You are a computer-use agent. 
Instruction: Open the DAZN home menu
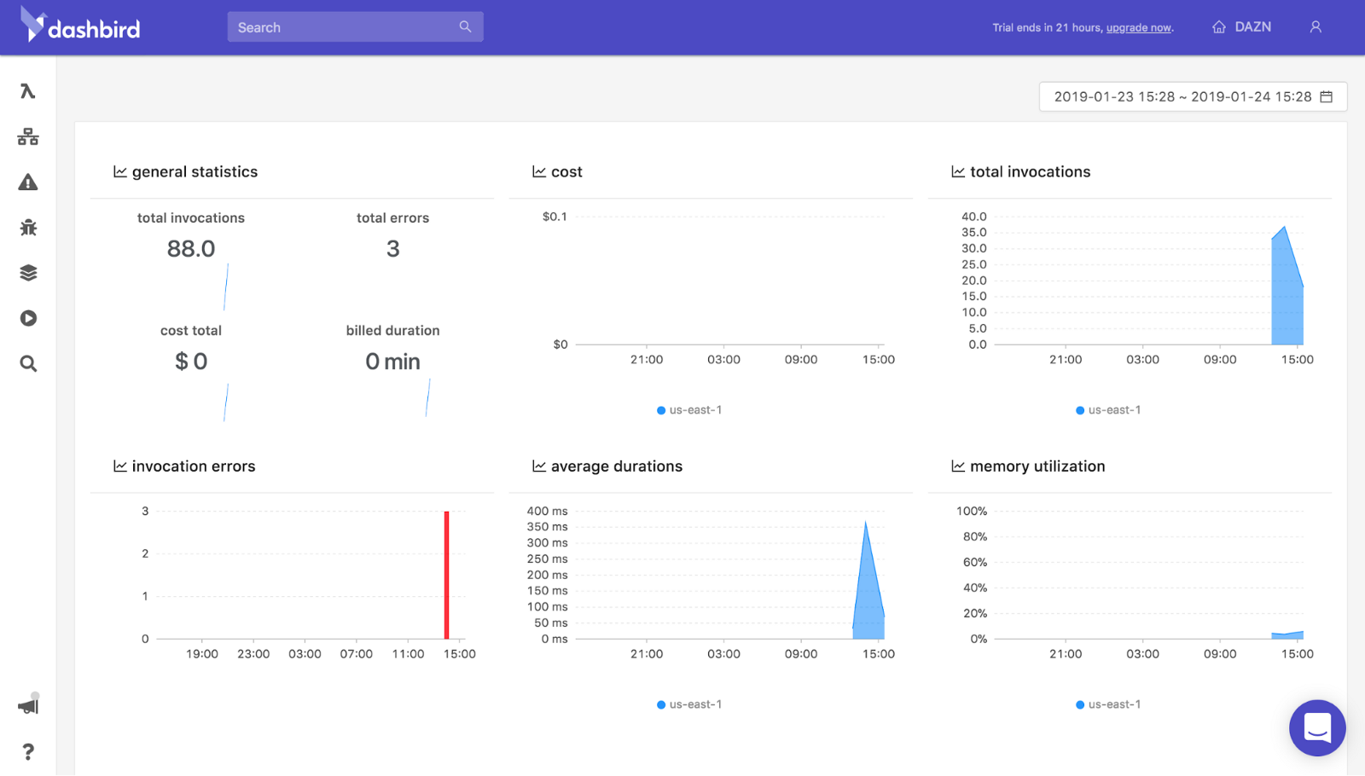point(1242,27)
